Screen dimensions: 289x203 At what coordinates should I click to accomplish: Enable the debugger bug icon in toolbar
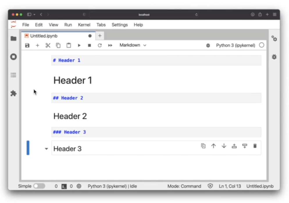(x=208, y=45)
